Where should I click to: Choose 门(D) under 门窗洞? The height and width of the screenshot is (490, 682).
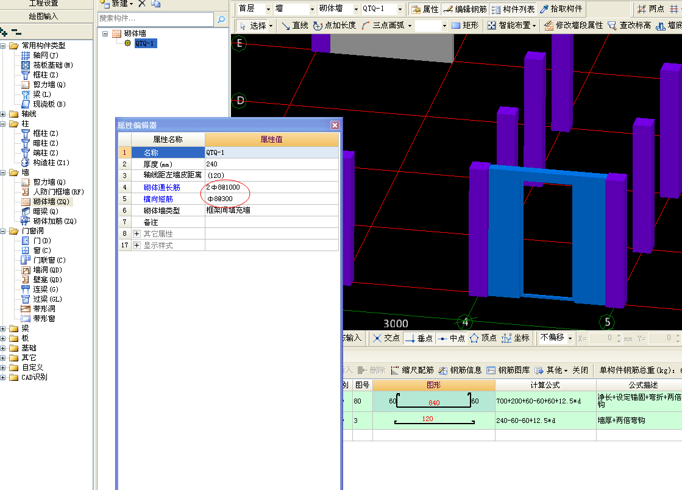tap(42, 241)
